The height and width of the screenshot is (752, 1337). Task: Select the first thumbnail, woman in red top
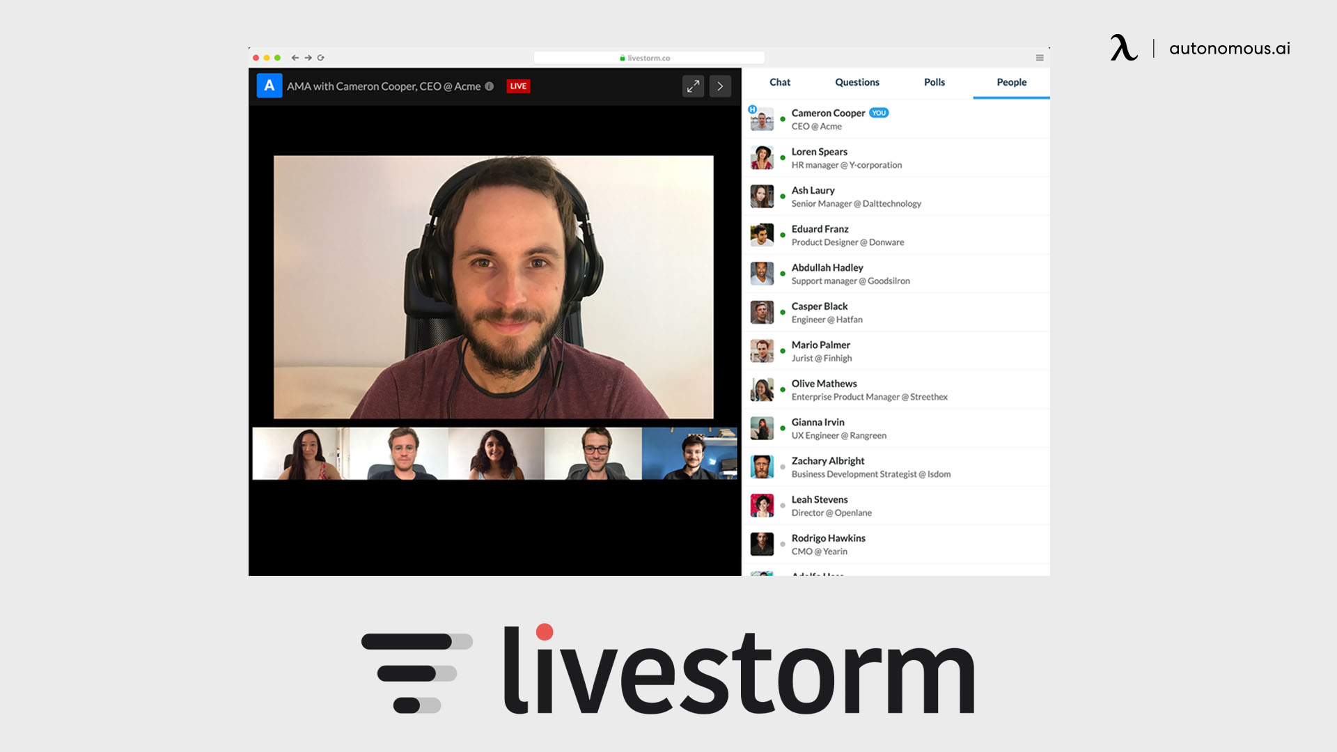[x=301, y=453]
